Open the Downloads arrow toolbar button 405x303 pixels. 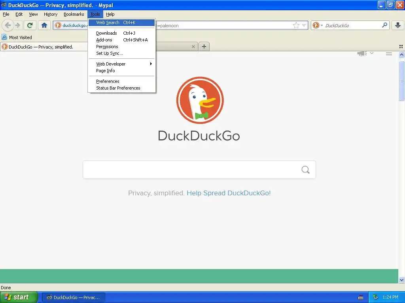coord(398,25)
